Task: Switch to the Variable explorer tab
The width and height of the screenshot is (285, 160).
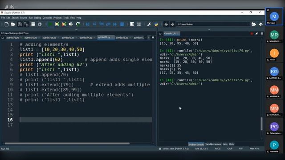Action: [213, 144]
